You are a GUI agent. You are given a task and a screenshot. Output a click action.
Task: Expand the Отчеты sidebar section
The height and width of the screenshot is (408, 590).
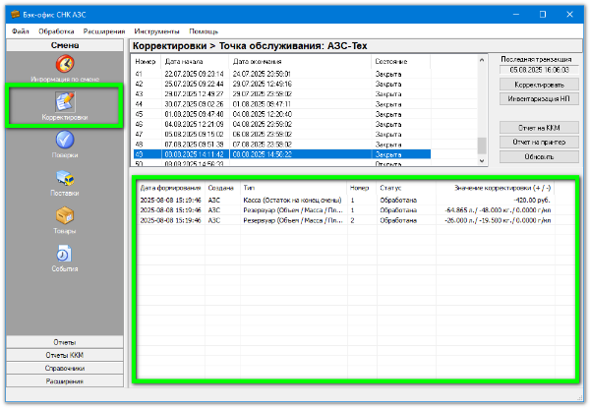point(65,342)
